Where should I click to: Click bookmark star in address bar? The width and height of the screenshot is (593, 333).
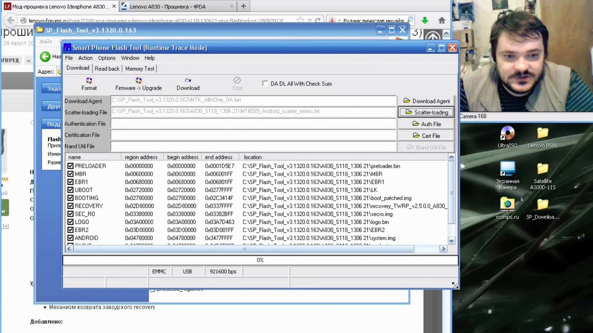click(x=300, y=20)
